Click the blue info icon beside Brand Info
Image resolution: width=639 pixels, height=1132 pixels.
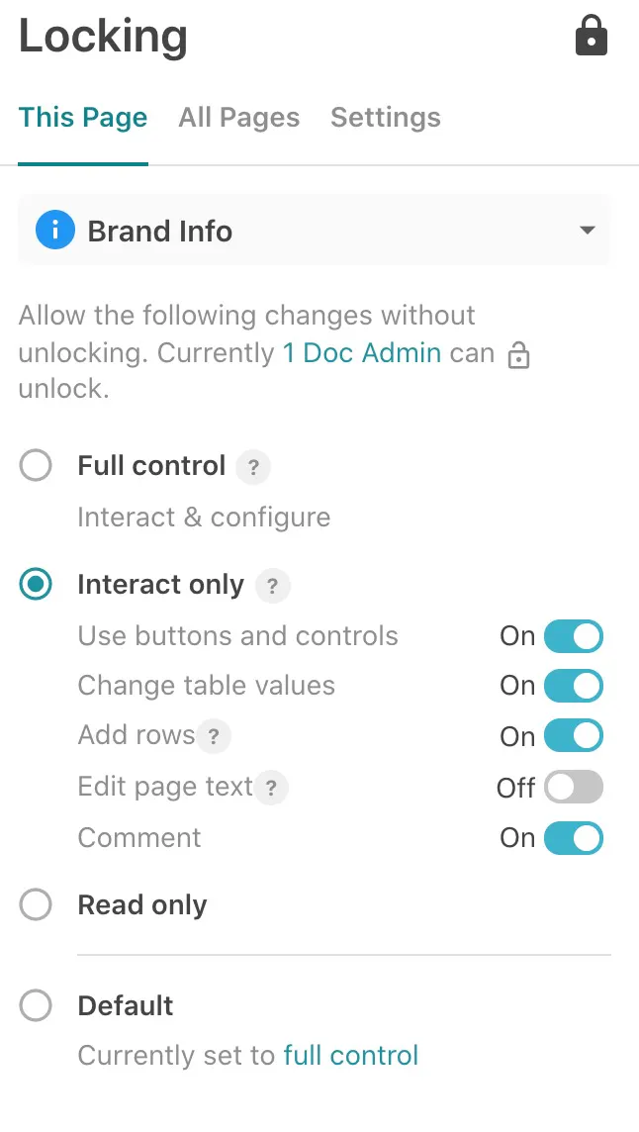point(55,231)
